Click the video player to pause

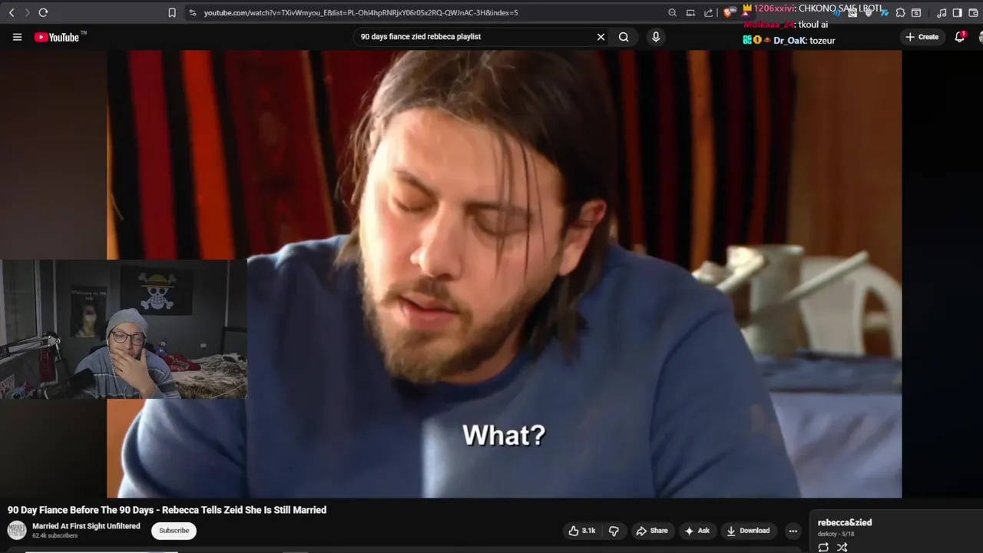504,274
